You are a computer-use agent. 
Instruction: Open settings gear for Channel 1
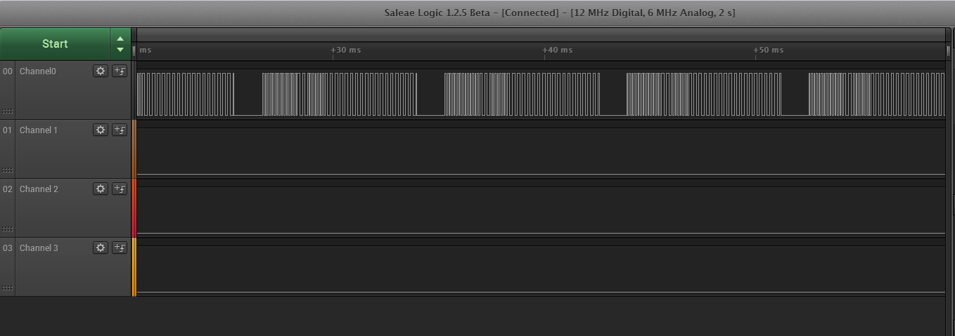(101, 130)
